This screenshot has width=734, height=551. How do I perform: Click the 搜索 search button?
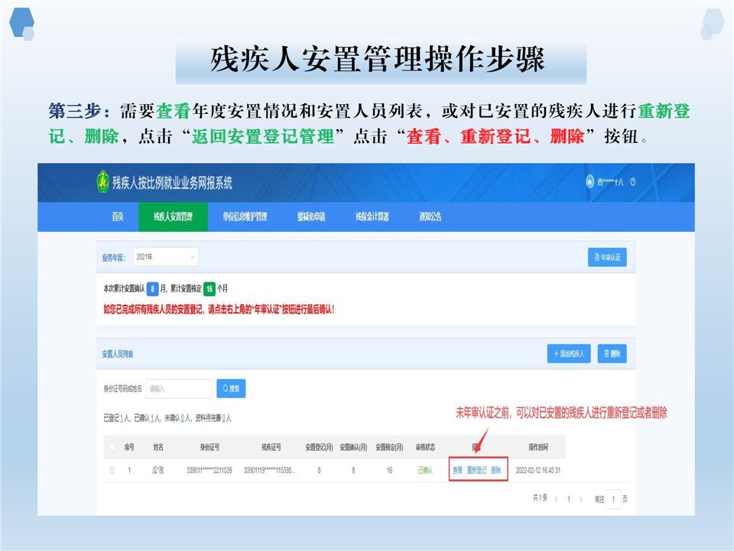pos(231,389)
